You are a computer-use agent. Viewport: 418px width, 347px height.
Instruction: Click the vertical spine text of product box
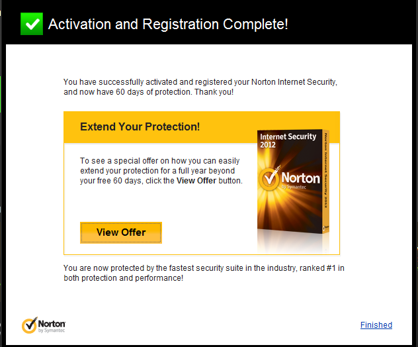[326, 171]
